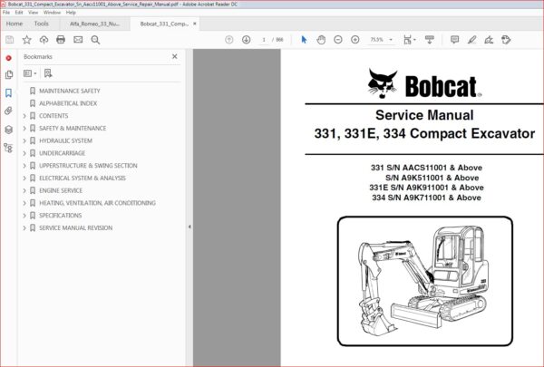Image resolution: width=544 pixels, height=367 pixels.
Task: Open ALPHABETICAL INDEX bookmark
Action: (x=68, y=103)
